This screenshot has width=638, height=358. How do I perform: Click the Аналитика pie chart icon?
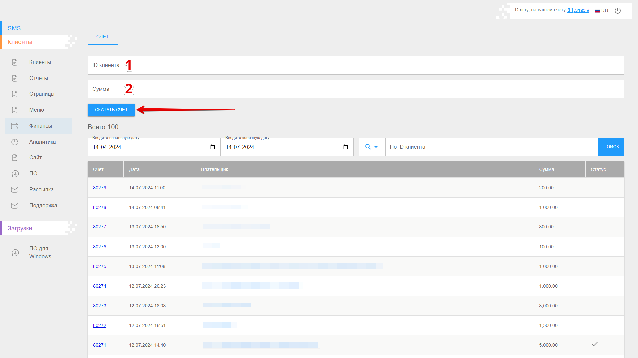coord(15,142)
